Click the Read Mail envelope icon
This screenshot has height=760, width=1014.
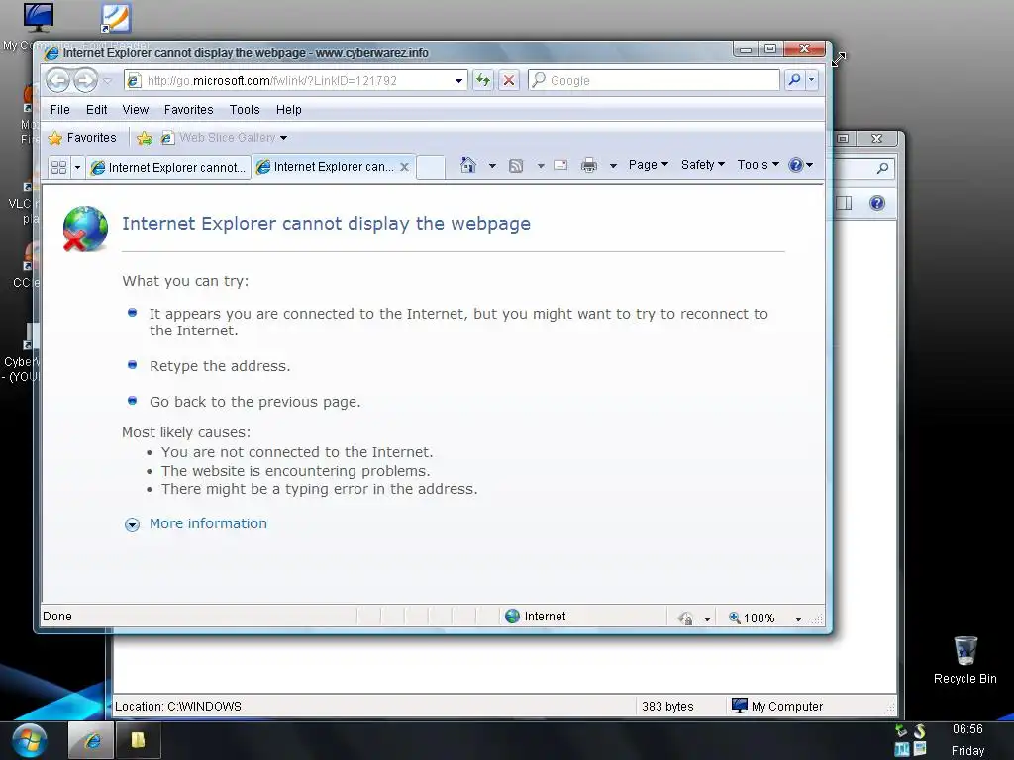click(560, 165)
